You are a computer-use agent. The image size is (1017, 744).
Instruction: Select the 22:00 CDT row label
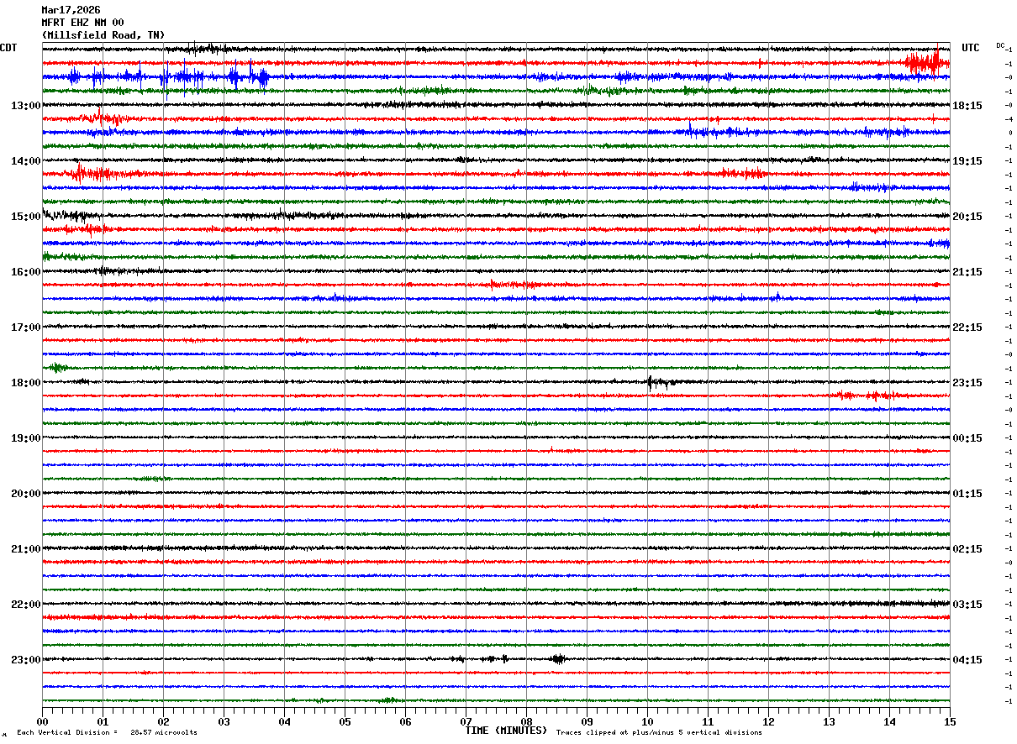click(25, 605)
